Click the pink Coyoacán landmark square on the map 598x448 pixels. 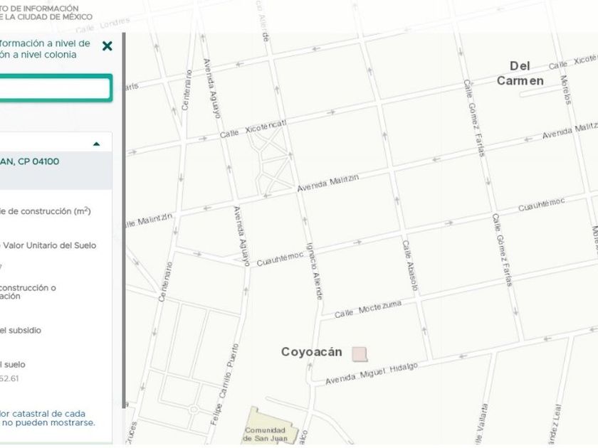pos(360,353)
